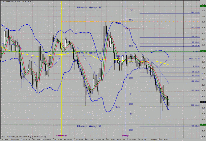Screen dimensions: 206x141
Task: Select the MR1 pivot label
Action: [x=131, y=46]
